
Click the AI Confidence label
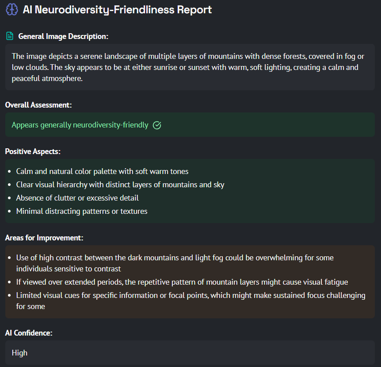click(29, 333)
